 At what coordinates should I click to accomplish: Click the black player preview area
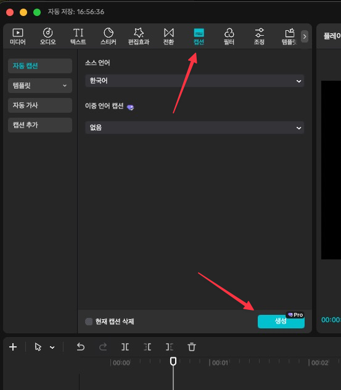pos(331,170)
